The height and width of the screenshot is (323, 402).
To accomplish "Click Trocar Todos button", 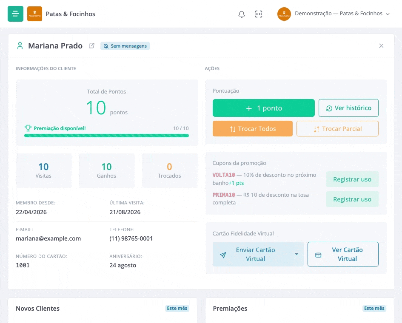I will click(253, 129).
